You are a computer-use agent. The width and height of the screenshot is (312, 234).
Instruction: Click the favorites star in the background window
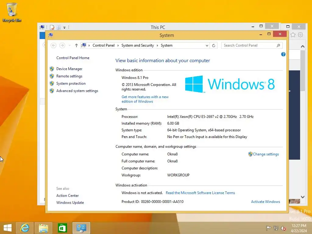pos(293,35)
